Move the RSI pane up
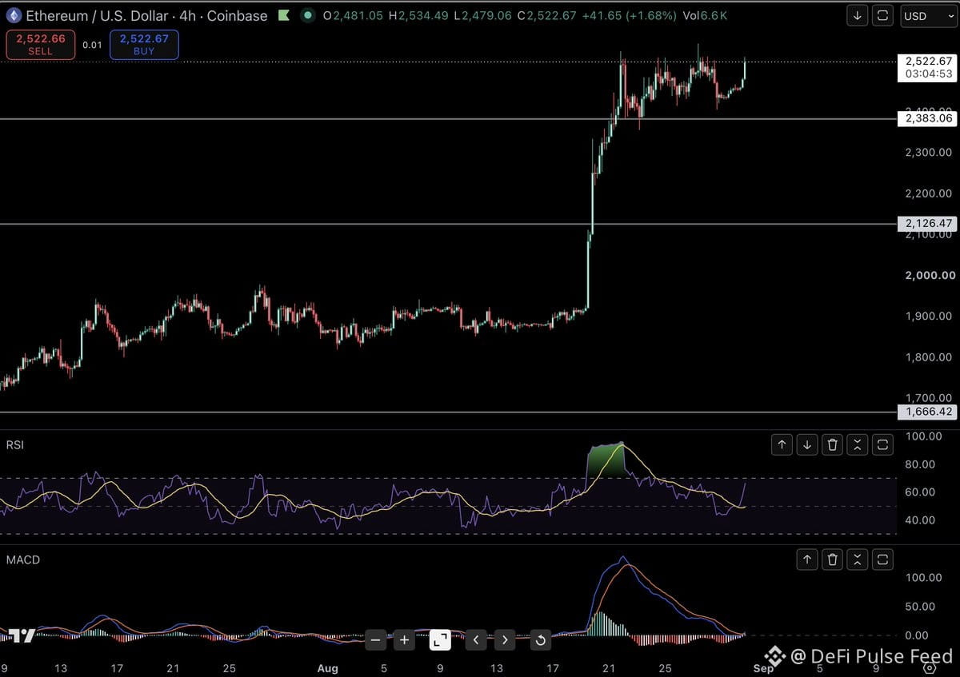The width and height of the screenshot is (960, 677). (782, 445)
